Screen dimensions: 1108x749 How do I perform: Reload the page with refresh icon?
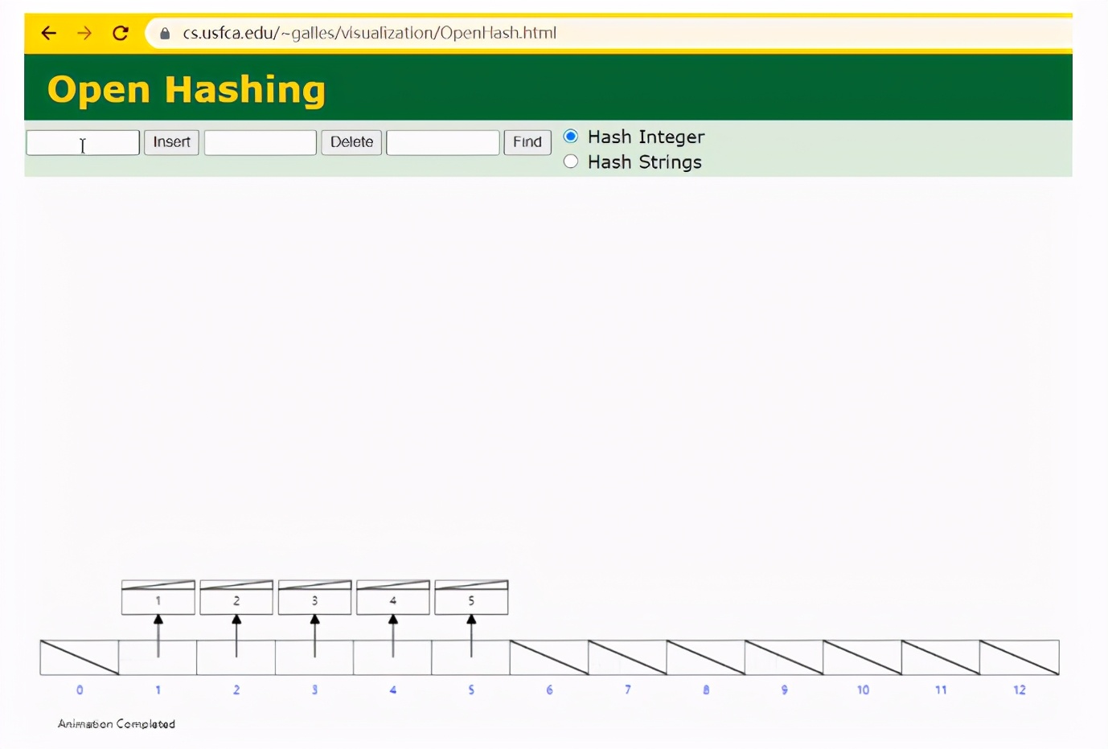click(121, 33)
